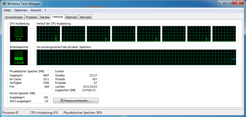The height and width of the screenshot is (117, 246).
Task: Click status bar text Prozesse: 67
Action: 11,113
